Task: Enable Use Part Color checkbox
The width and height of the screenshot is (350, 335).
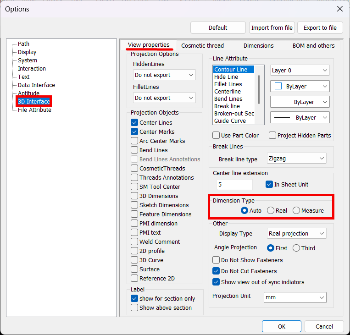Action: click(x=216, y=135)
